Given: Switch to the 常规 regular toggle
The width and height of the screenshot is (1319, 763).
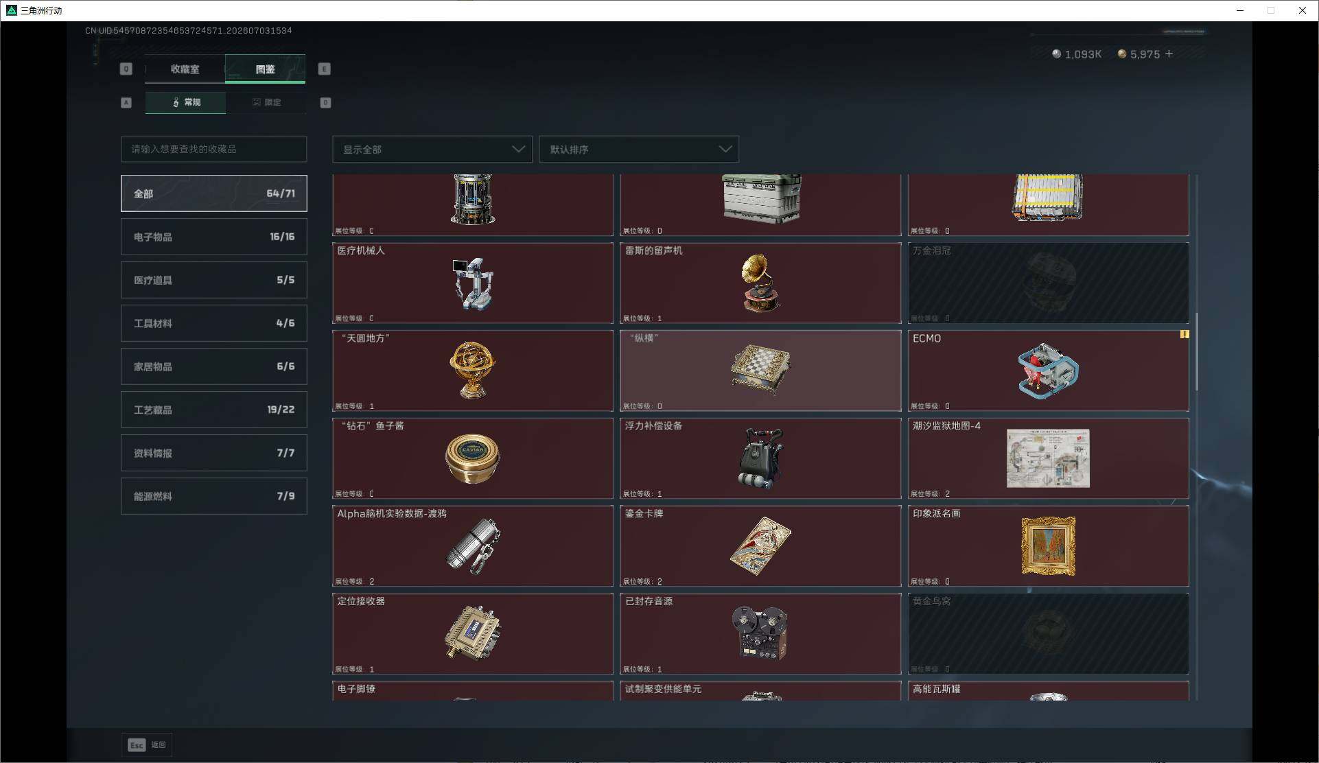Looking at the screenshot, I should [x=185, y=102].
